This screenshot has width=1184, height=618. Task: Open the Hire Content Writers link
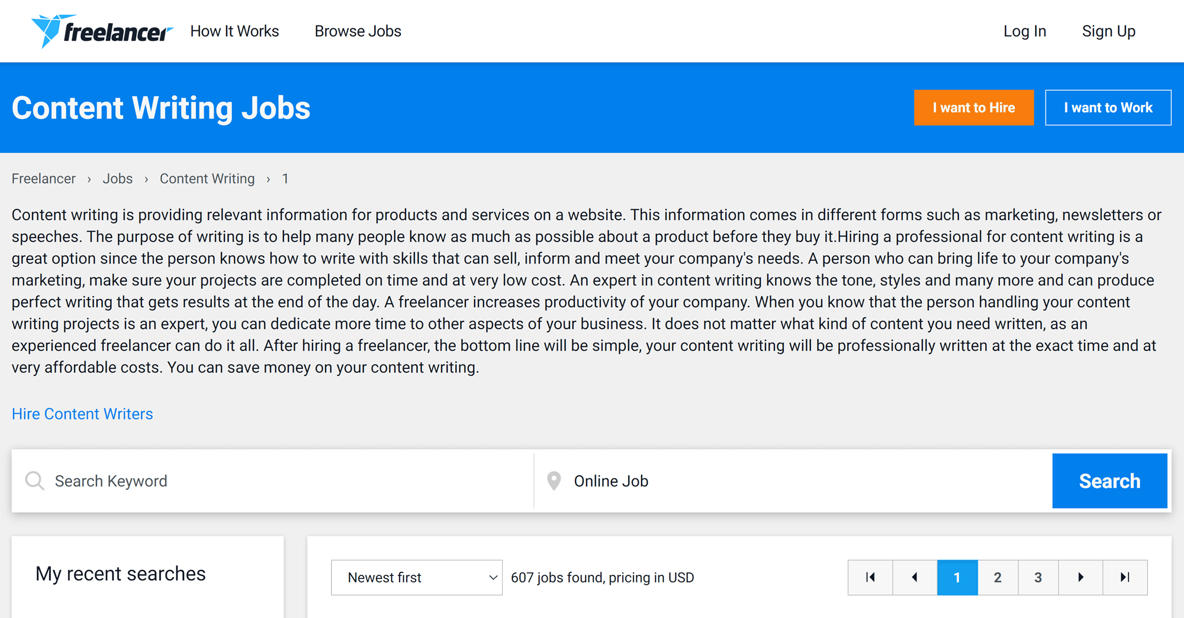82,414
